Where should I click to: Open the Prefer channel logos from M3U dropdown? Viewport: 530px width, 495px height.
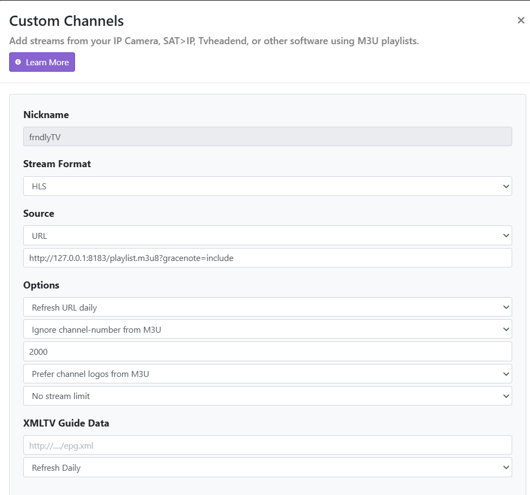tap(267, 374)
